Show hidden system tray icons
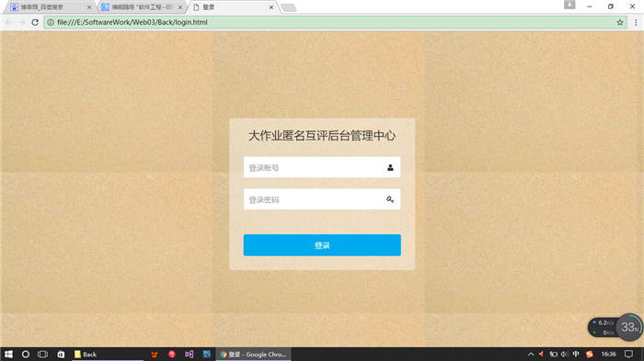 (531, 354)
